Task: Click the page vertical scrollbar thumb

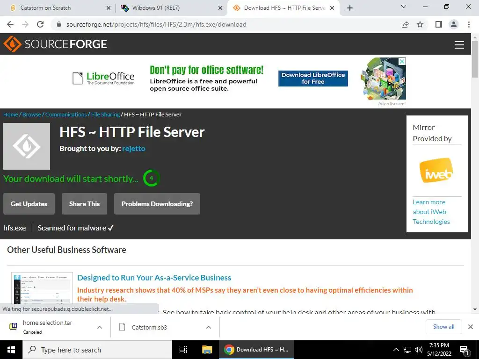Action: point(475,59)
